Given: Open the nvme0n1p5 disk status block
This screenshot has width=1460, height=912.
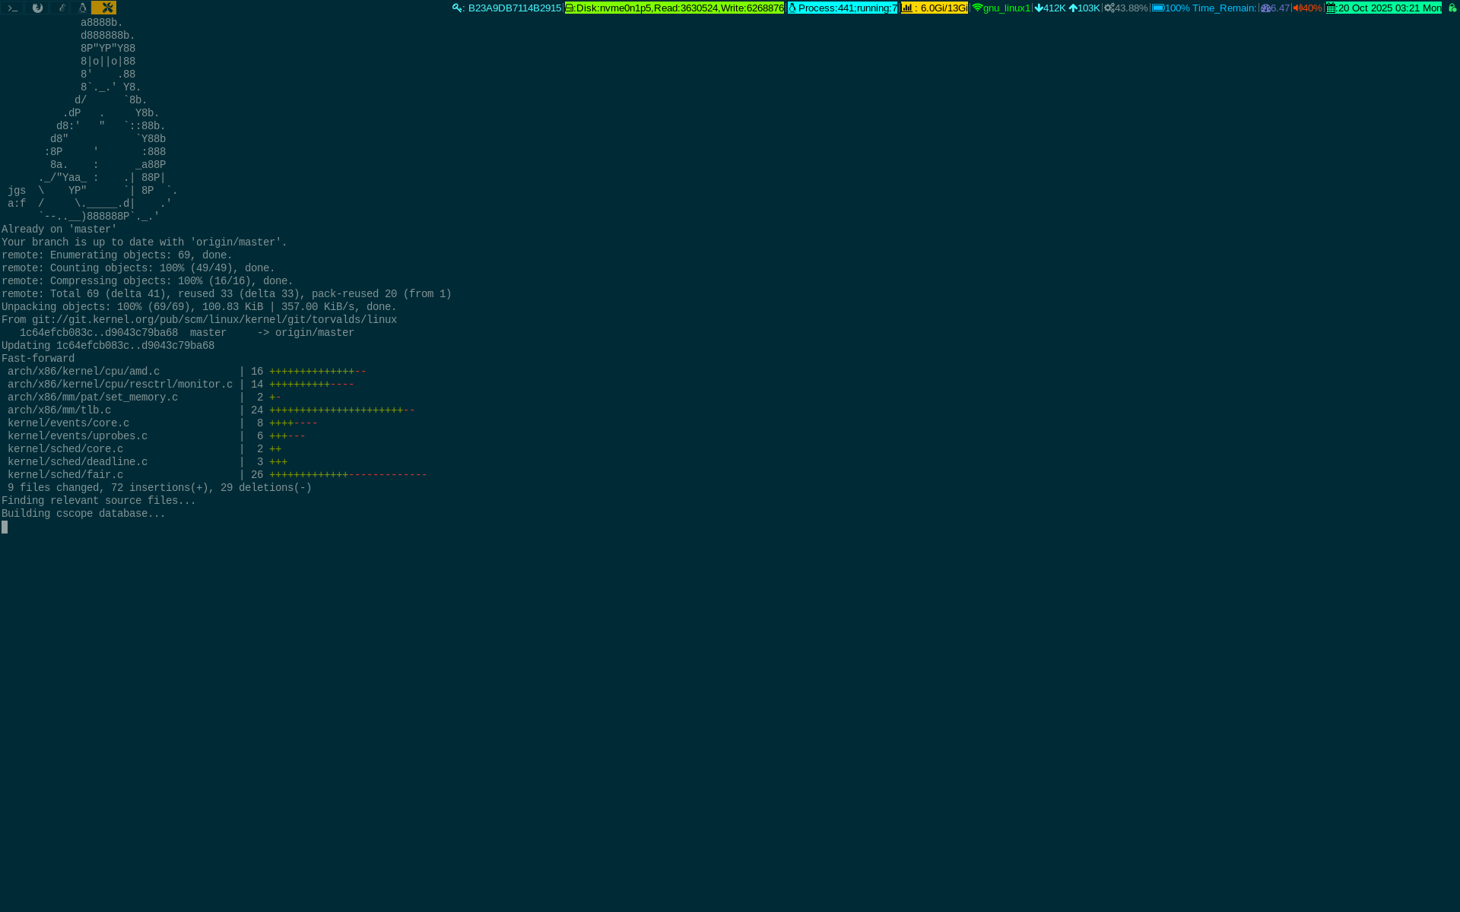Looking at the screenshot, I should click(x=674, y=8).
